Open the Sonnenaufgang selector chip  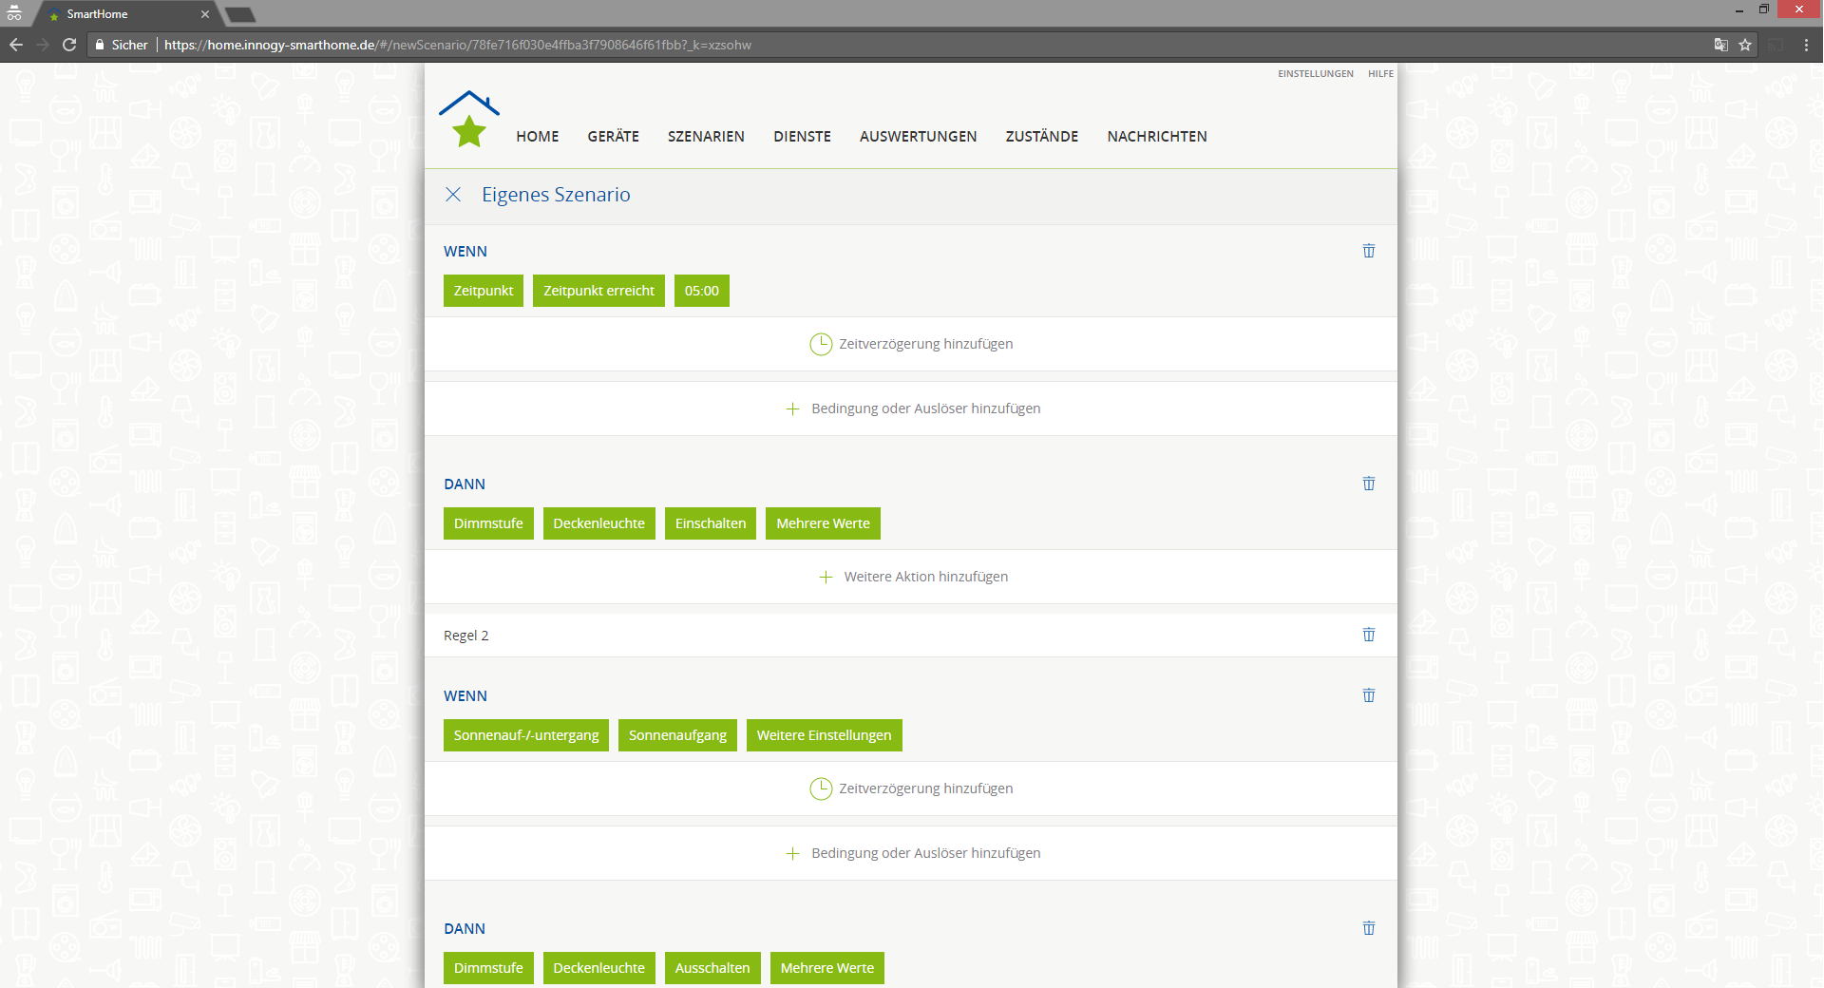(677, 735)
